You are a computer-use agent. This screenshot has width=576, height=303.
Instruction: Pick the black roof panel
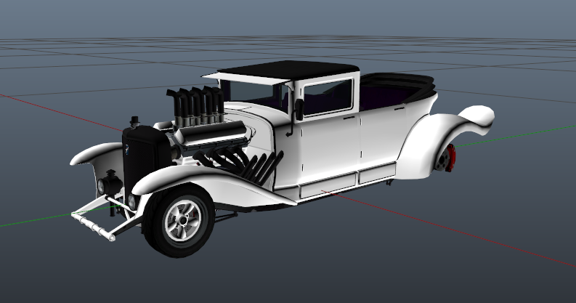pyautogui.click(x=288, y=70)
